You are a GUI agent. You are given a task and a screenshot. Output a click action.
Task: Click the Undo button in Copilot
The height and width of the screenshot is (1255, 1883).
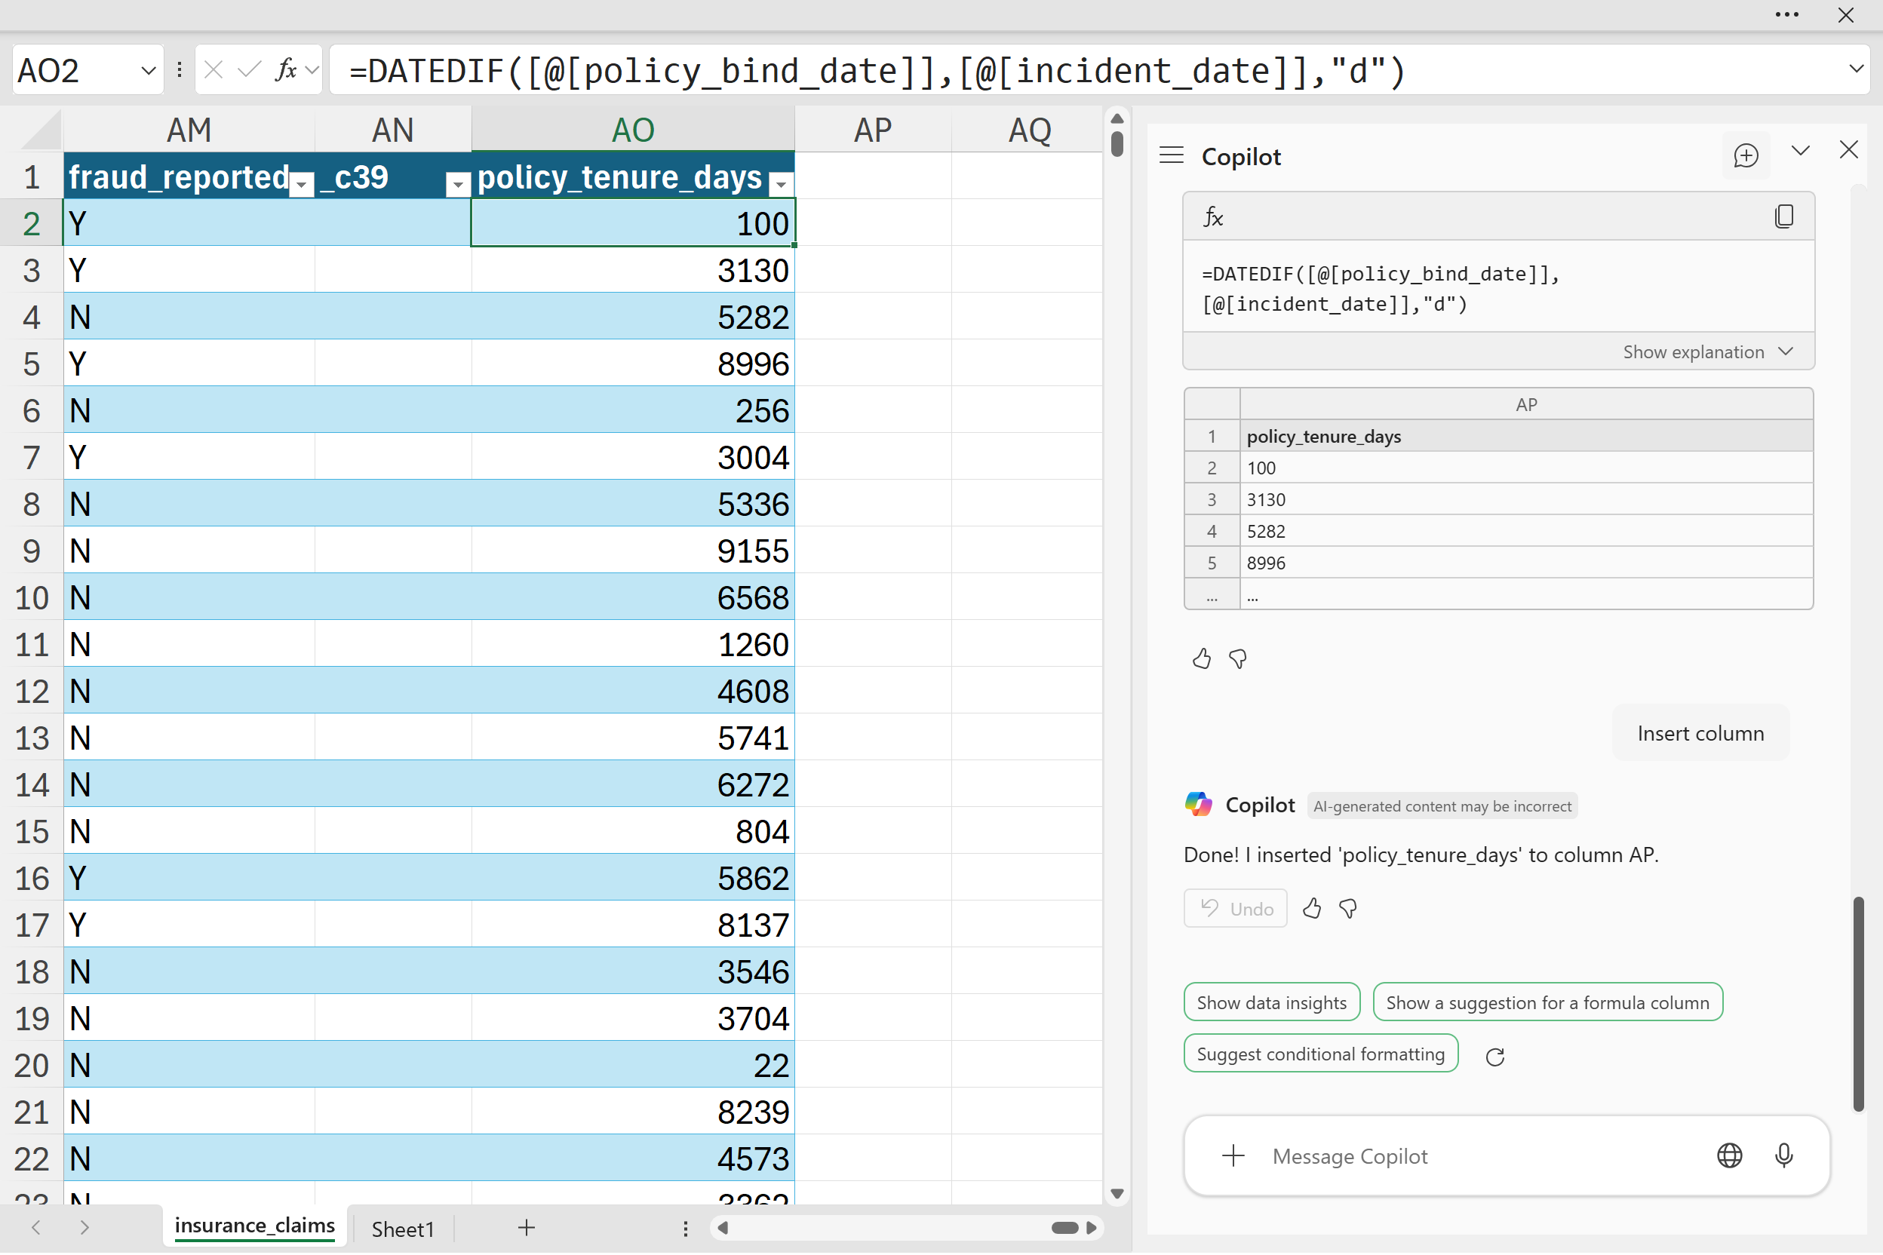coord(1235,908)
